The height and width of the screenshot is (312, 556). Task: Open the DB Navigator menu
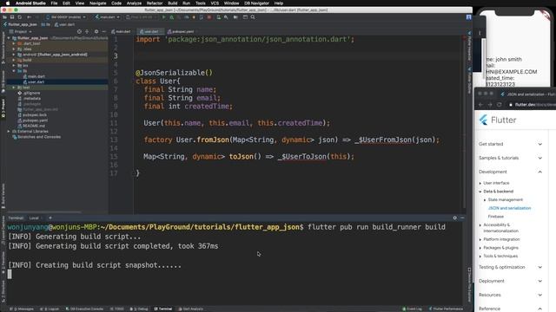point(256,3)
